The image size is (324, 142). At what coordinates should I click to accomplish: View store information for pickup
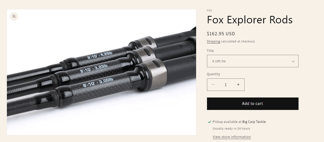232,137
